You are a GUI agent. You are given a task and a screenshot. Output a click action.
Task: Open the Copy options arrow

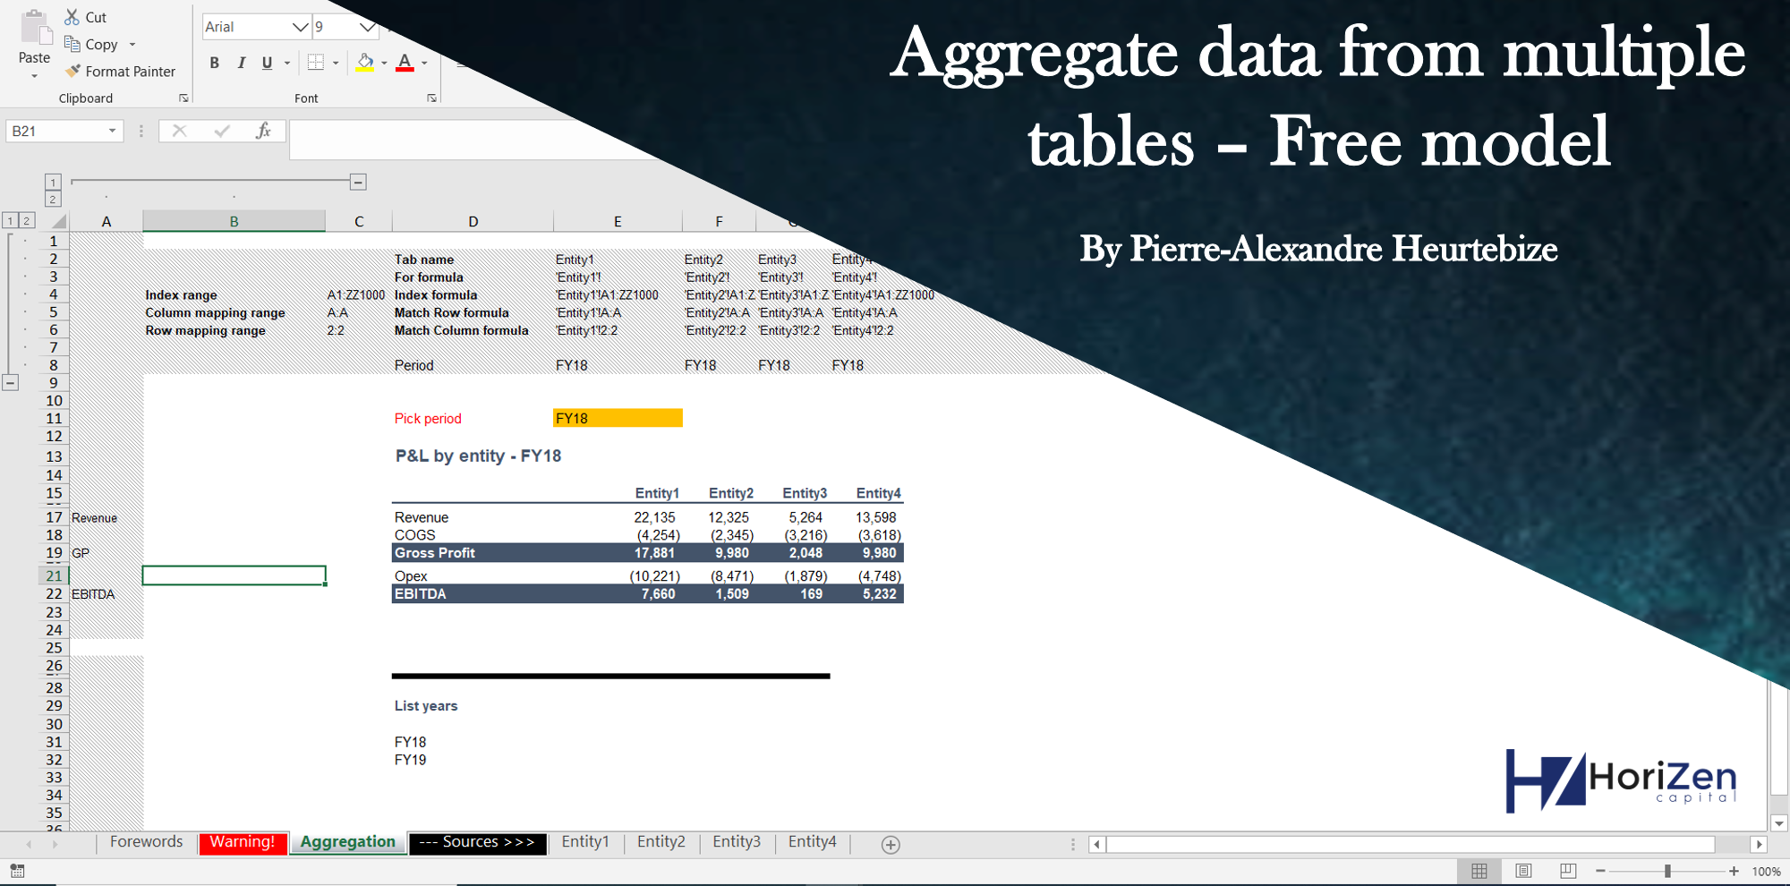(x=132, y=45)
